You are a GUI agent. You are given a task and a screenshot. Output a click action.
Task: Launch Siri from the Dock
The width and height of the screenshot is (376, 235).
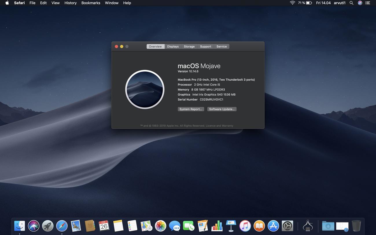click(34, 226)
